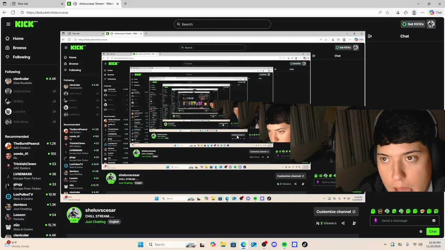Open the moderator icon beside share
Viewport: 445px width, 250px height.
[354, 223]
